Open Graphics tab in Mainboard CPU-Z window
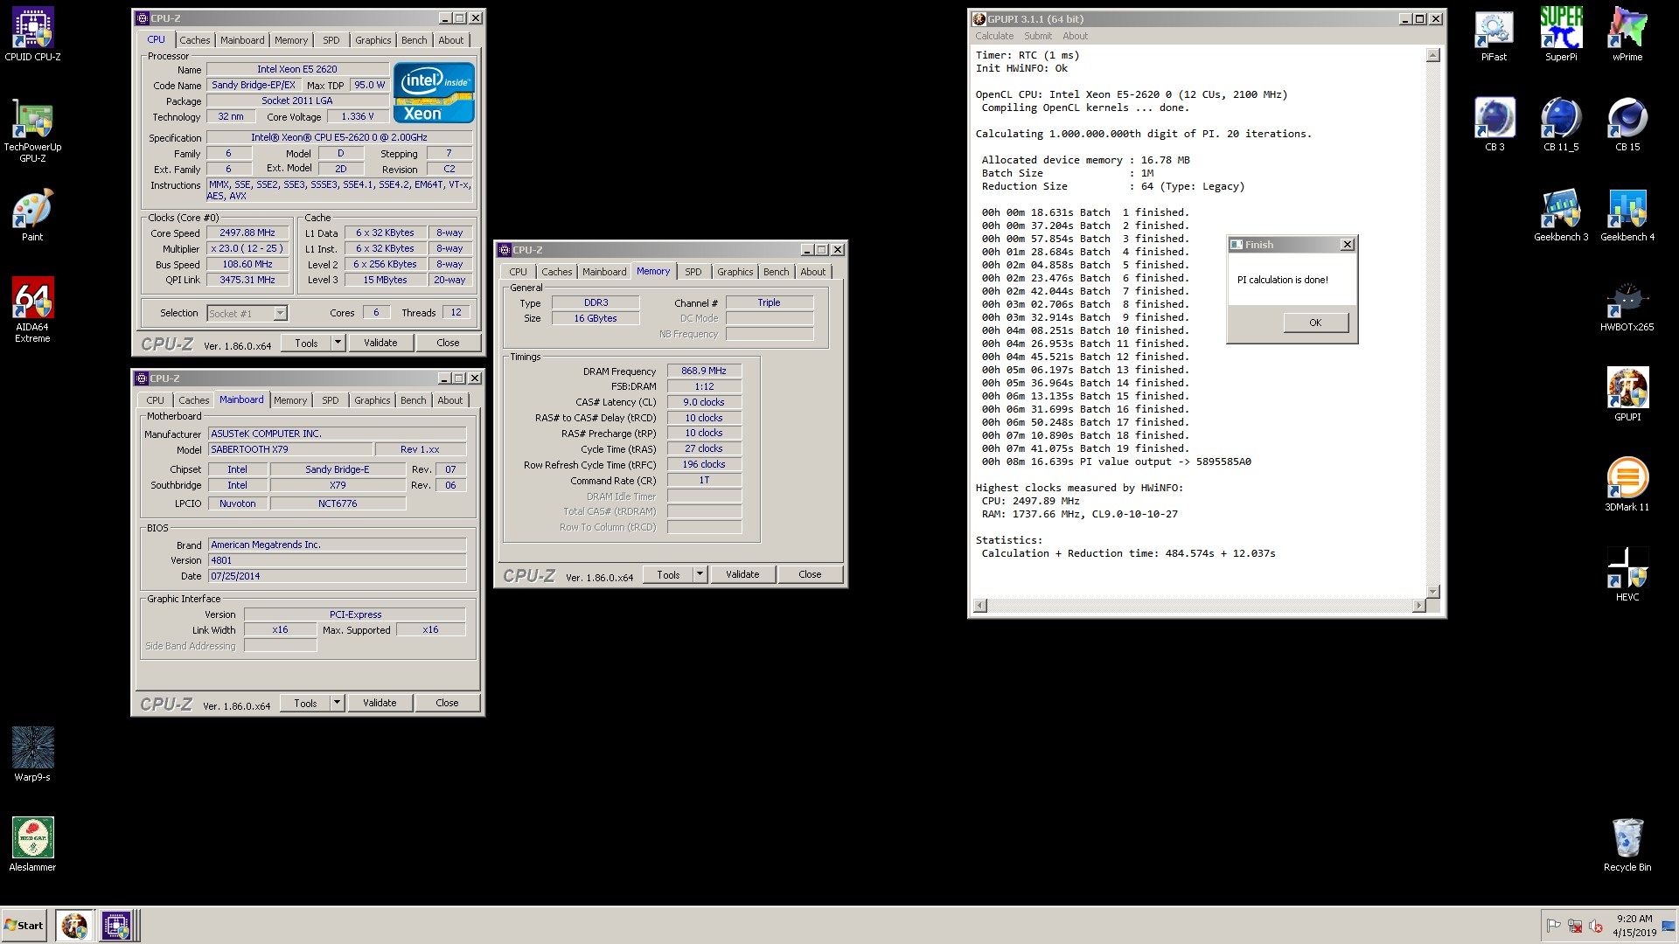 pos(372,400)
